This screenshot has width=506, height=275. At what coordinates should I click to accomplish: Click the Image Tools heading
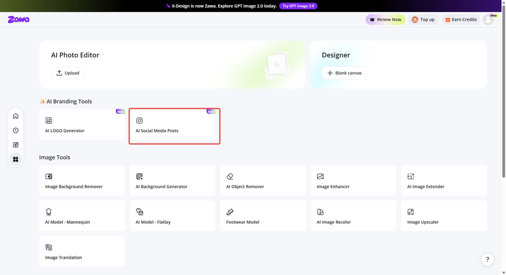[x=55, y=157]
